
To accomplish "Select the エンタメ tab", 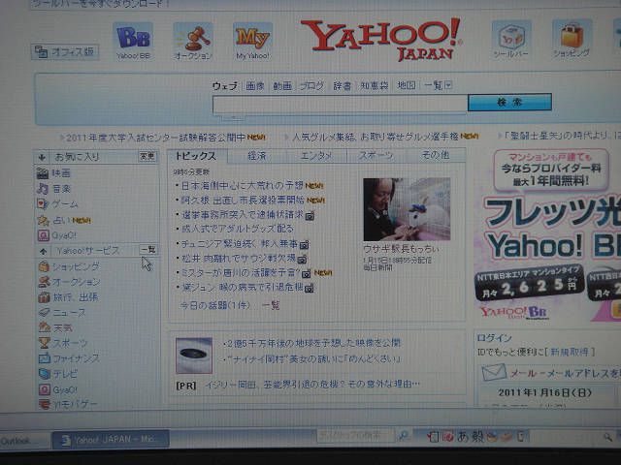I will tap(316, 155).
